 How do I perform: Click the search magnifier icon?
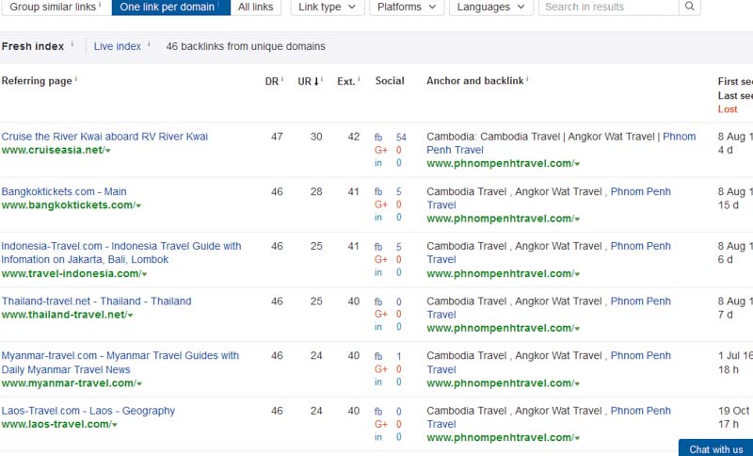point(690,8)
